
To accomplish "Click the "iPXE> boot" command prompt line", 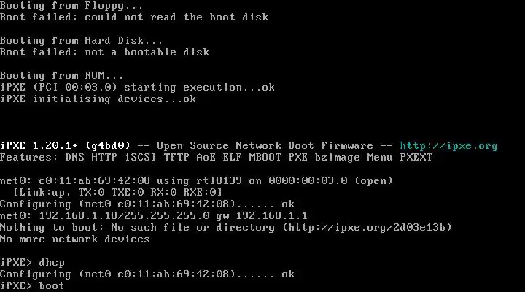I will click(x=33, y=286).
